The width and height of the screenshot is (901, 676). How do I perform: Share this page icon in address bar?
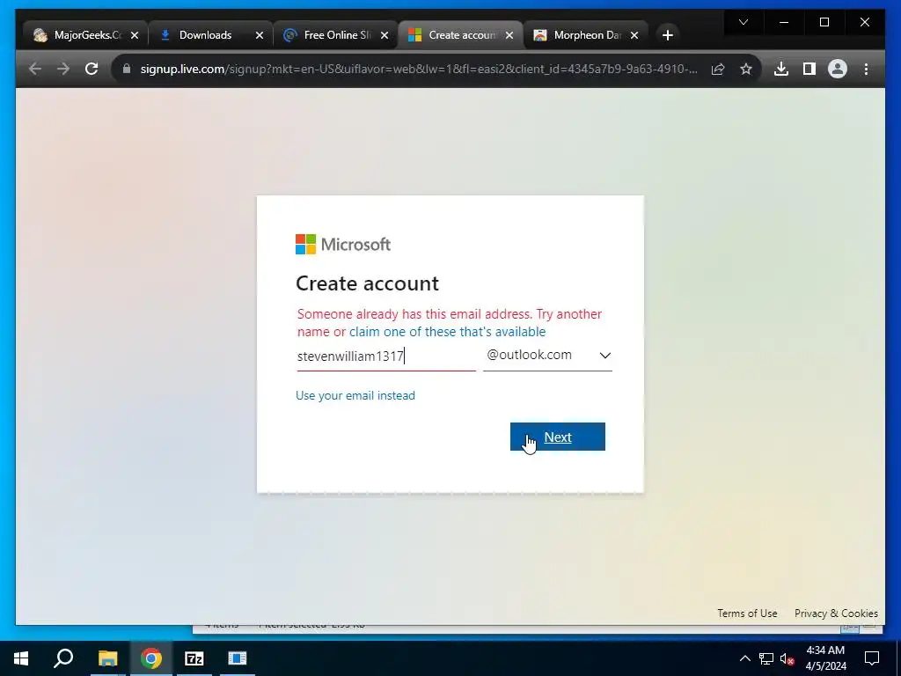[x=718, y=69]
